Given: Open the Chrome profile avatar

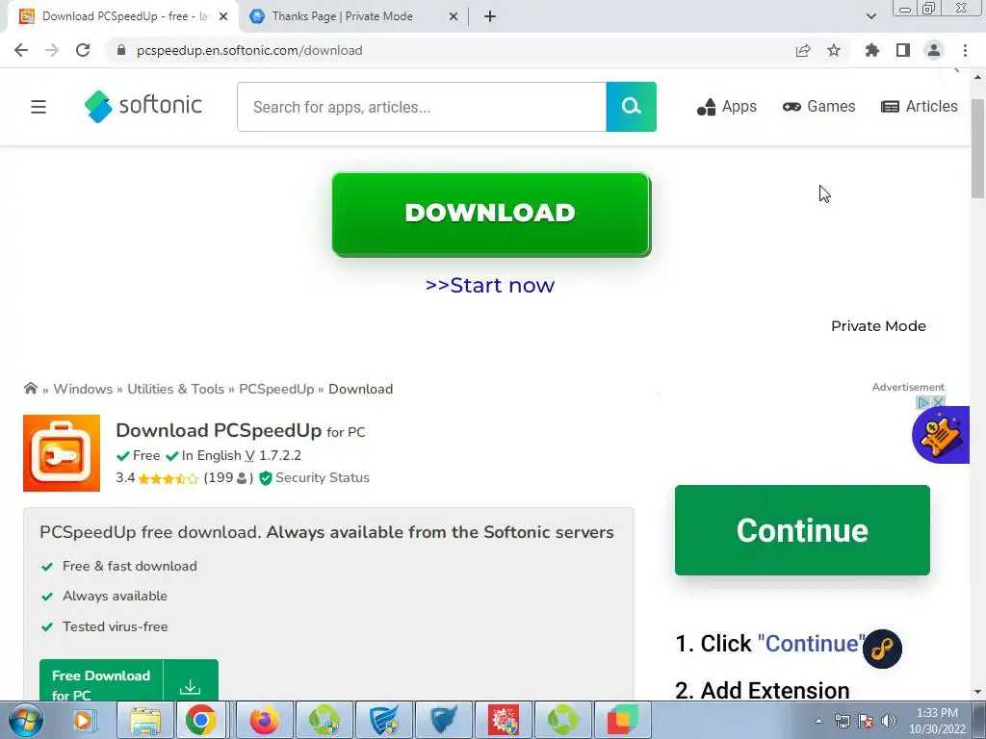Looking at the screenshot, I should [934, 50].
